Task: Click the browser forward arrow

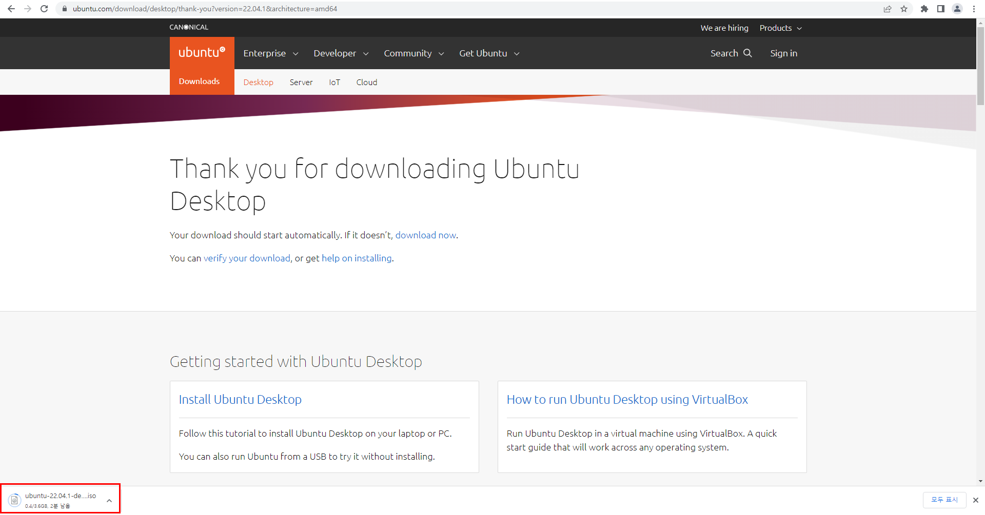Action: coord(28,9)
